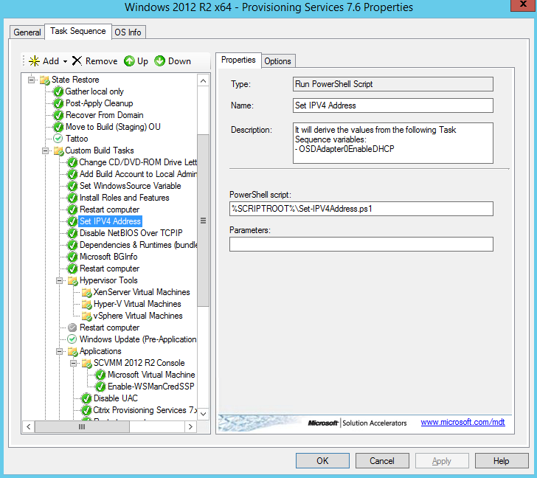Click the Remove X icon

77,61
